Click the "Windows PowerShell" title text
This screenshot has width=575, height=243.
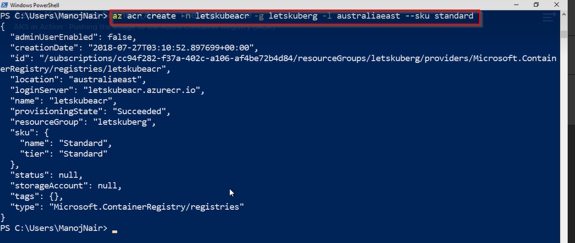pos(32,4)
